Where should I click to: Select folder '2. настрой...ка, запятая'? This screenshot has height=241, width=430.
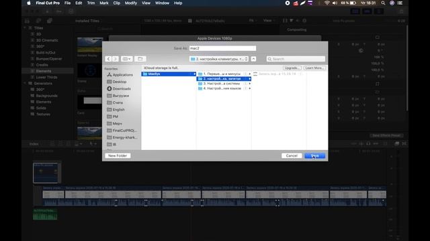click(x=224, y=79)
